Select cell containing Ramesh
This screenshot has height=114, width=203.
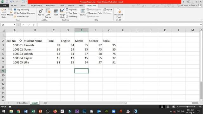click(35, 45)
